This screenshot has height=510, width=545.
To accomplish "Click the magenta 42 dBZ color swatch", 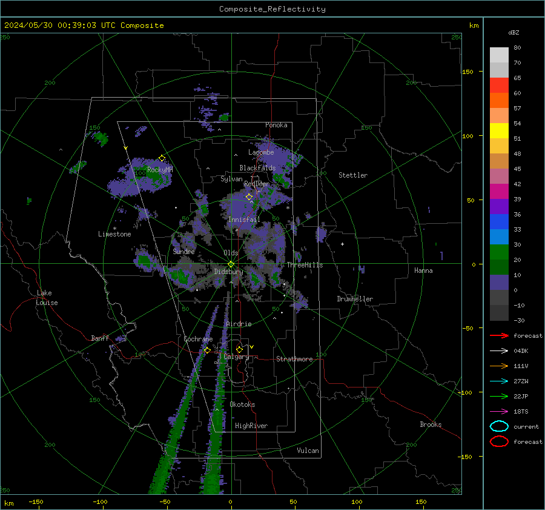I will [499, 192].
